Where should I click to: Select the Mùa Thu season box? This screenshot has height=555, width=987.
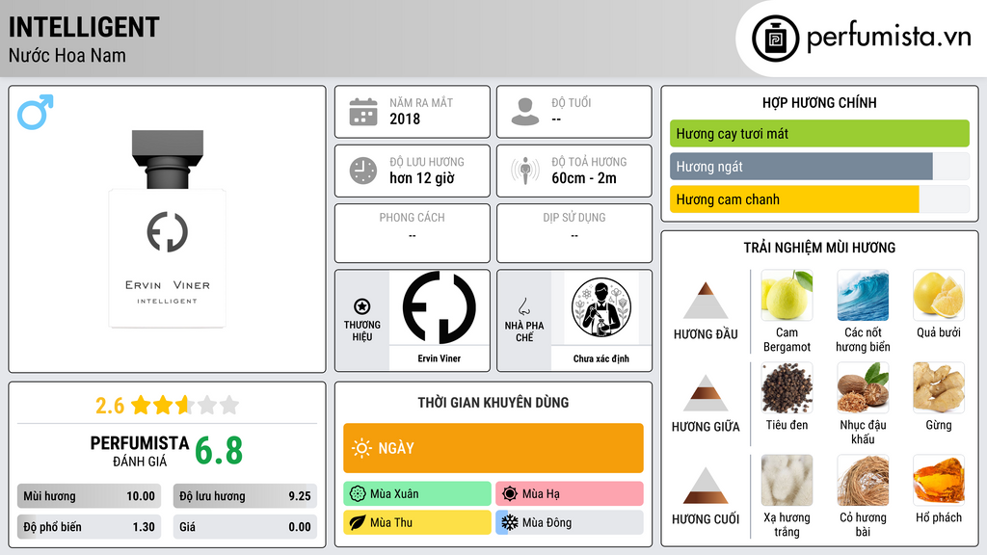point(417,522)
